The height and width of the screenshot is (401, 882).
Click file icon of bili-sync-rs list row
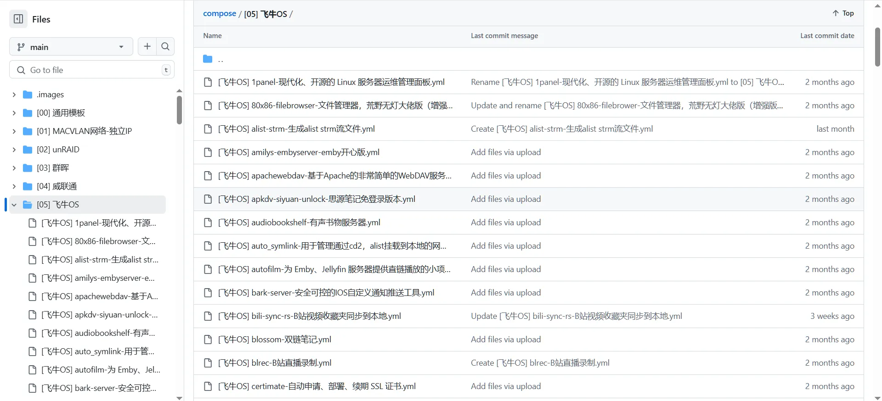208,316
